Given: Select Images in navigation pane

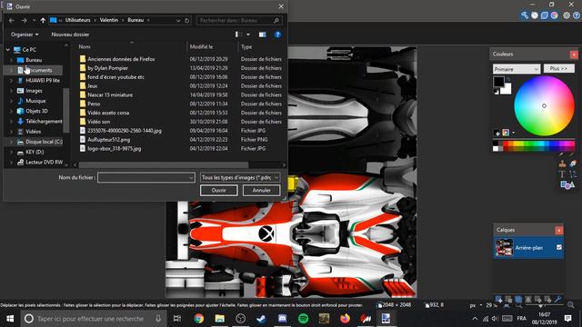Looking at the screenshot, I should click(x=34, y=91).
